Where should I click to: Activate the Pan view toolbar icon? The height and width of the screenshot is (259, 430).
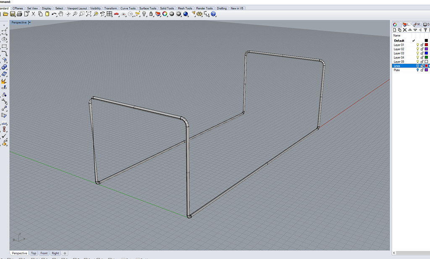click(61, 14)
